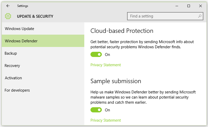Open the Activation section
The height and width of the screenshot is (127, 208).
[13, 78]
